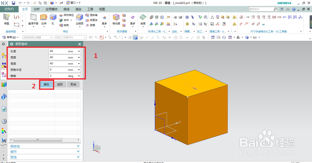
Task: Open the Menu (菜单) dropdown
Action: pos(10,37)
